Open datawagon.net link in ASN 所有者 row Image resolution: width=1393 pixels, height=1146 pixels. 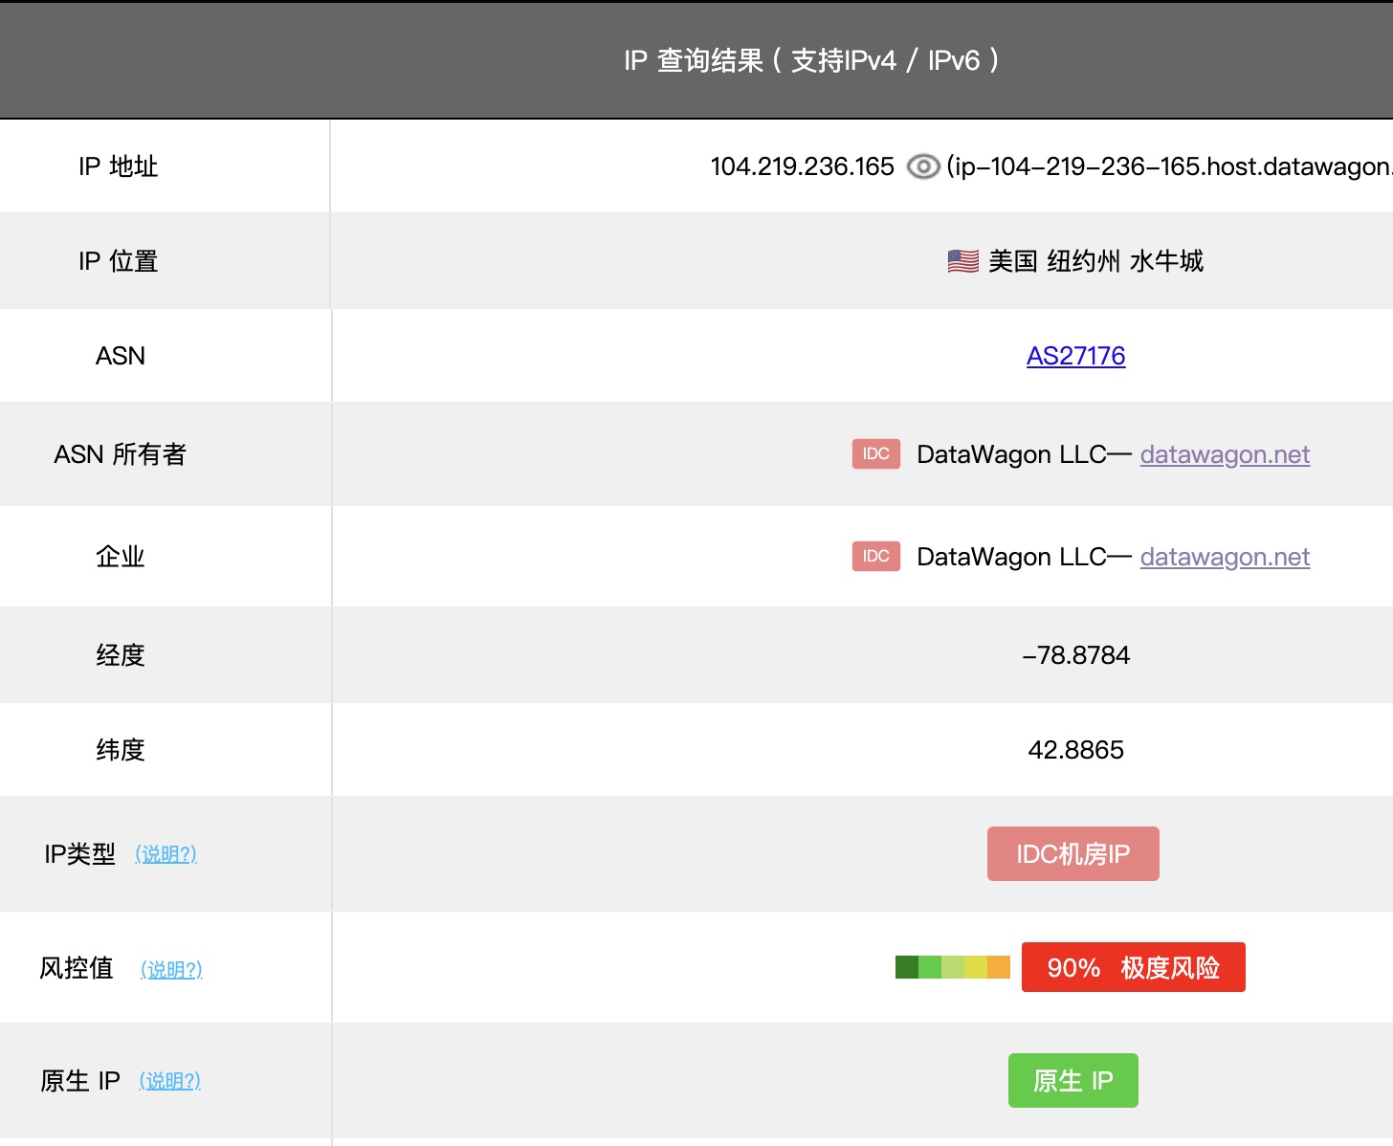pyautogui.click(x=1225, y=454)
